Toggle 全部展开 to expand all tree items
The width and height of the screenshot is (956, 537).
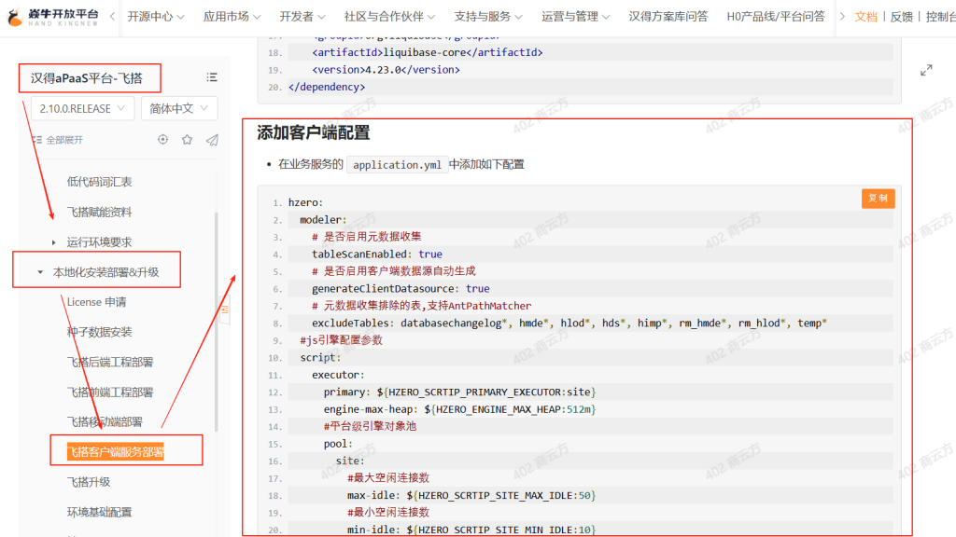[x=58, y=140]
